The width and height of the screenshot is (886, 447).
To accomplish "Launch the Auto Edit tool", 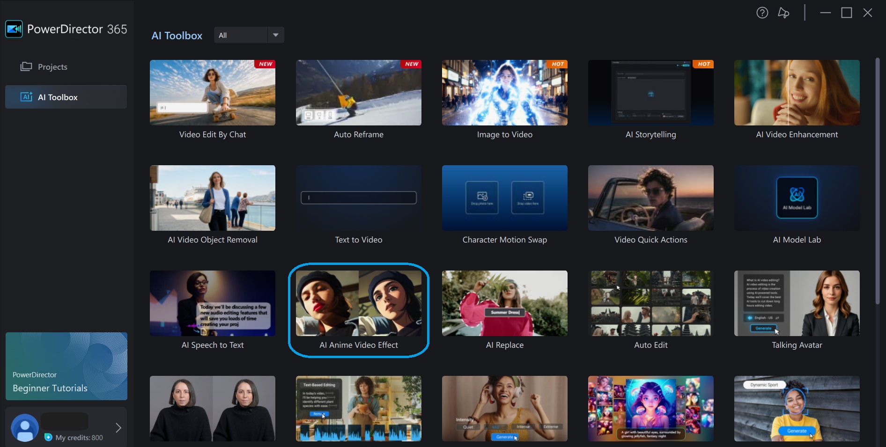I will (x=651, y=303).
